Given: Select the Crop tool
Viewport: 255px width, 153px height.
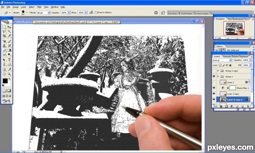Looking at the screenshot, I should [x=4, y=36].
